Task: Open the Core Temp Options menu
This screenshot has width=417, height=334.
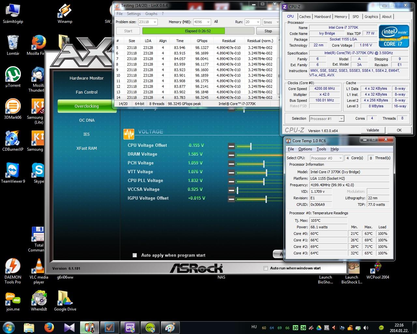Action: (x=305, y=149)
